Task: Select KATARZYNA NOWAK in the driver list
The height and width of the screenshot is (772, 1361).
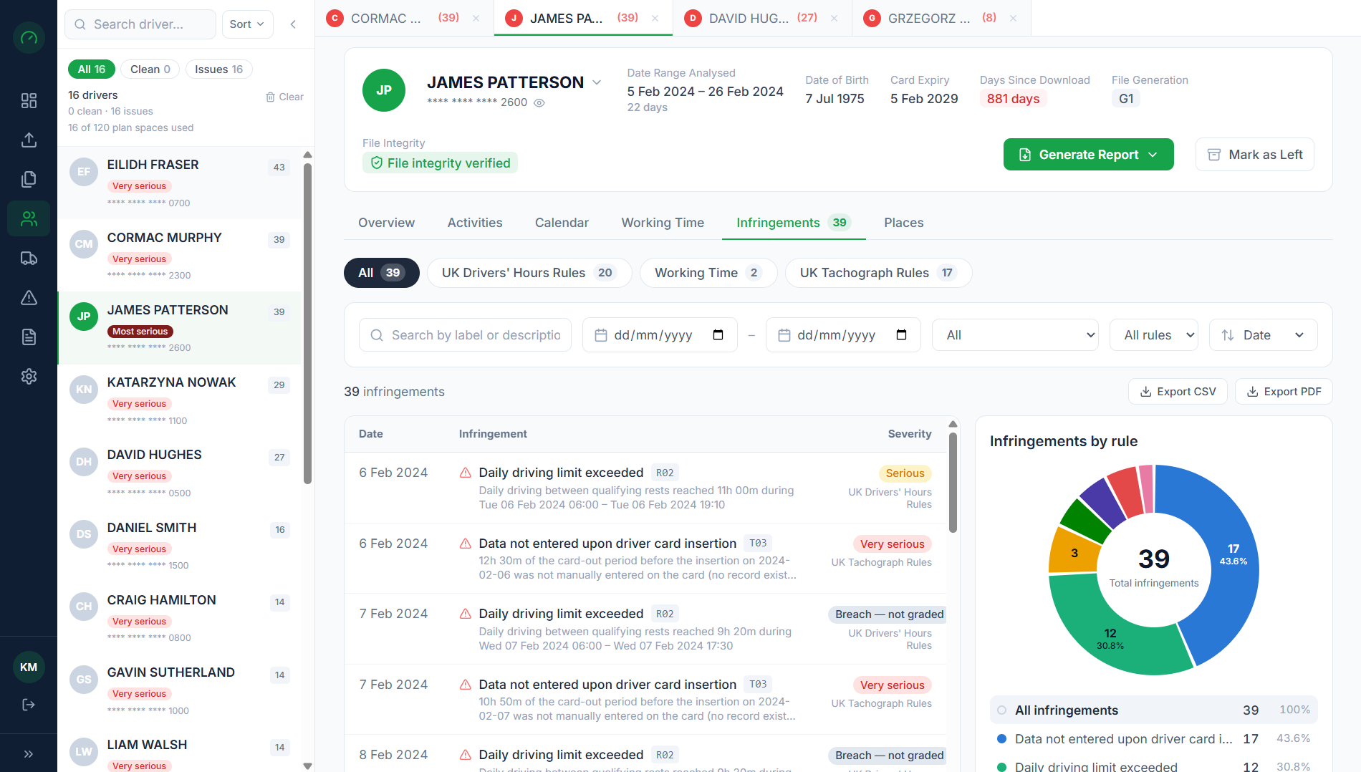Action: [x=179, y=400]
